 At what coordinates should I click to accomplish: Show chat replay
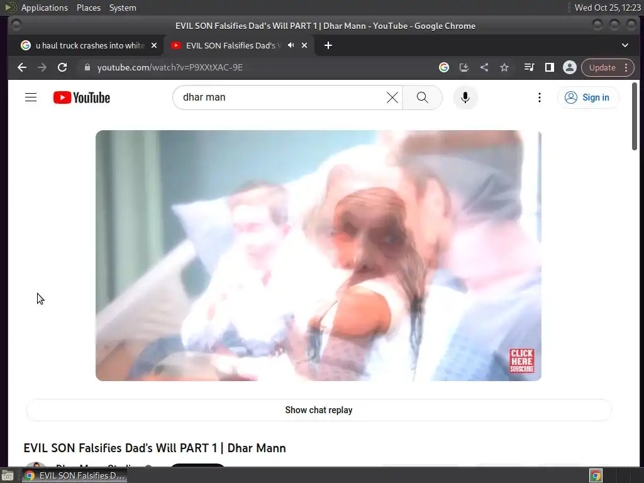pos(318,410)
